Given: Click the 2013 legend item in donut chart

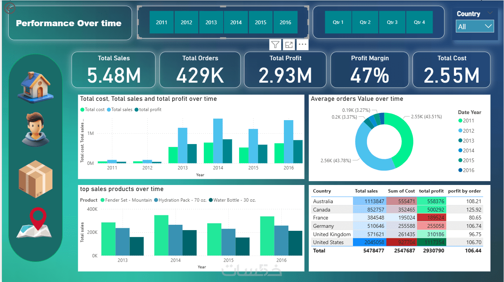Looking at the screenshot, I should 466,141.
